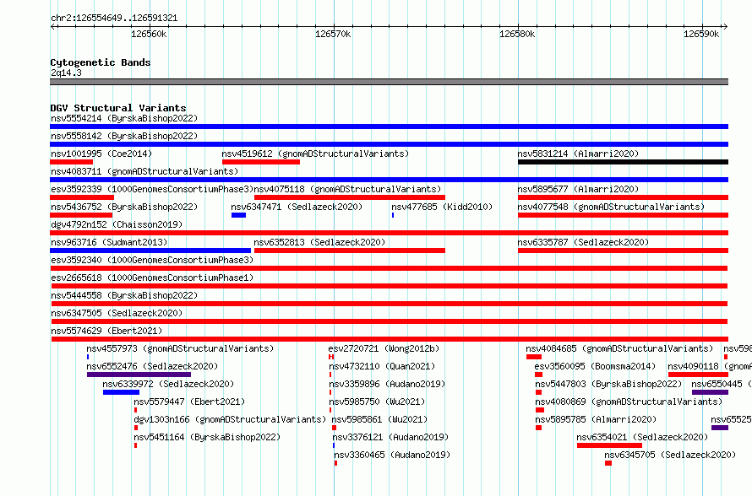Image resolution: width=752 pixels, height=496 pixels.
Task: Open nsv4077548 (gnomADStructuralVariants) label
Action: [611, 207]
